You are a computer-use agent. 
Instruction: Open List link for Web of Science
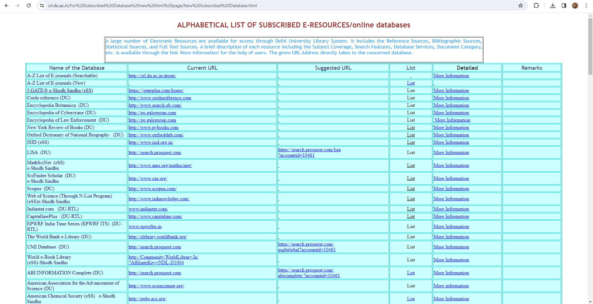(411, 199)
